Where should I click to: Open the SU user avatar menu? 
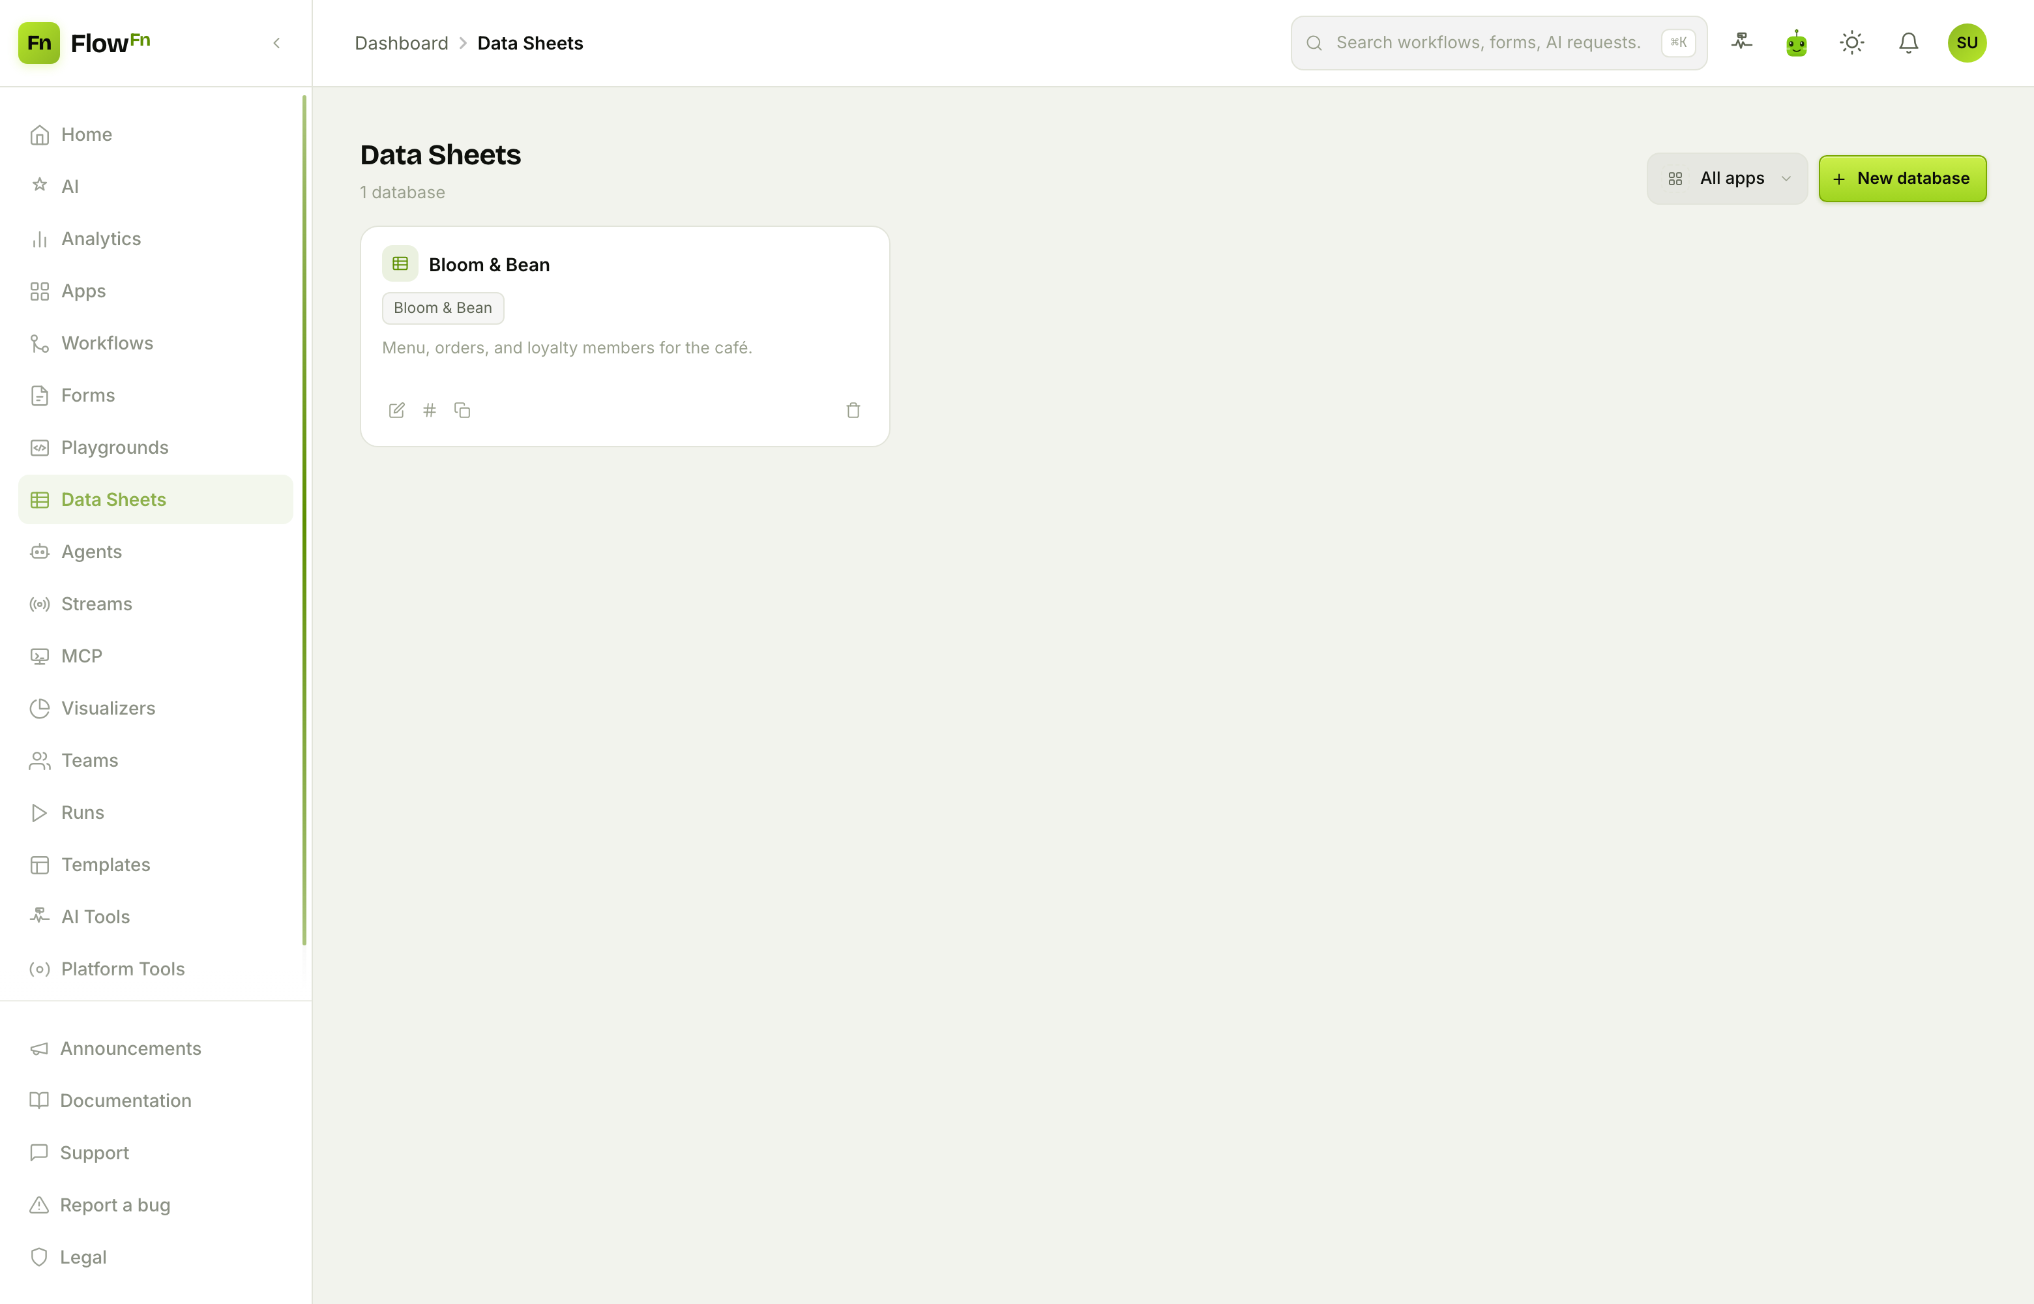coord(1966,42)
